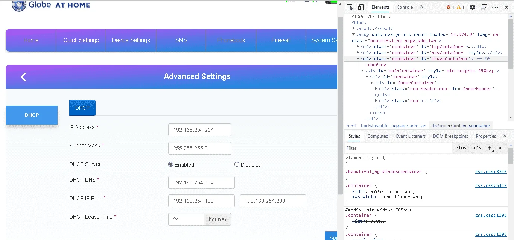Viewport: 514px width, 240px height.
Task: Expand the innerHeader header-row div node
Action: coord(376,89)
